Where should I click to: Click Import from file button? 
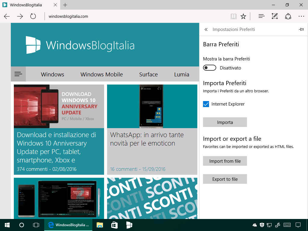tap(225, 161)
